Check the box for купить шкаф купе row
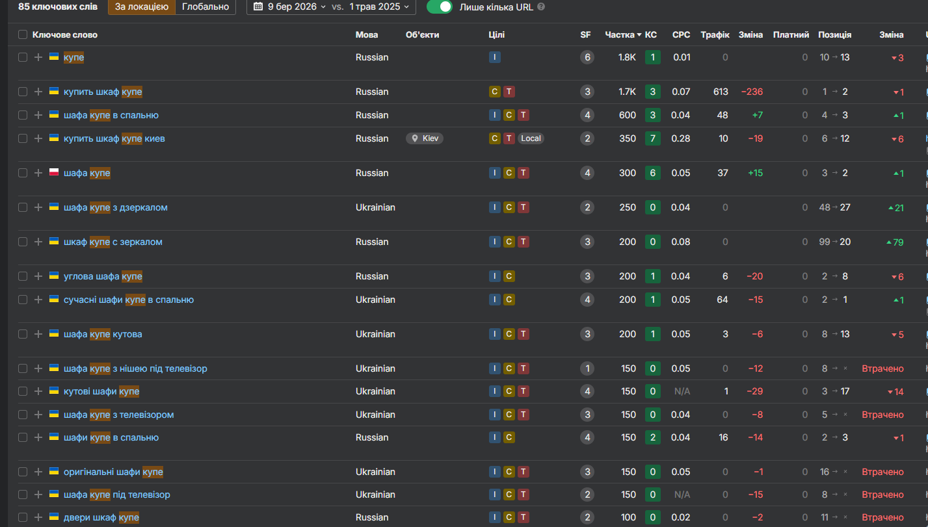 point(23,92)
